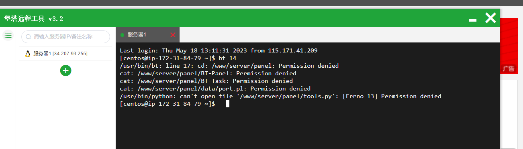The width and height of the screenshot is (523, 149).
Task: Switch to the 服务器1 tab
Action: (147, 35)
